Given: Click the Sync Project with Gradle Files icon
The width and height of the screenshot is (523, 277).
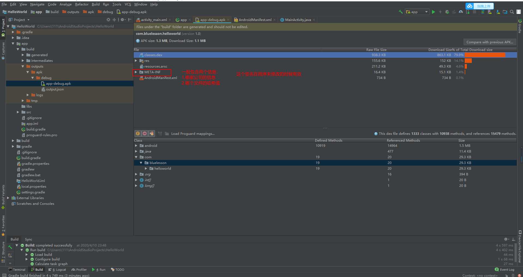Looking at the screenshot, I should tap(483, 12).
